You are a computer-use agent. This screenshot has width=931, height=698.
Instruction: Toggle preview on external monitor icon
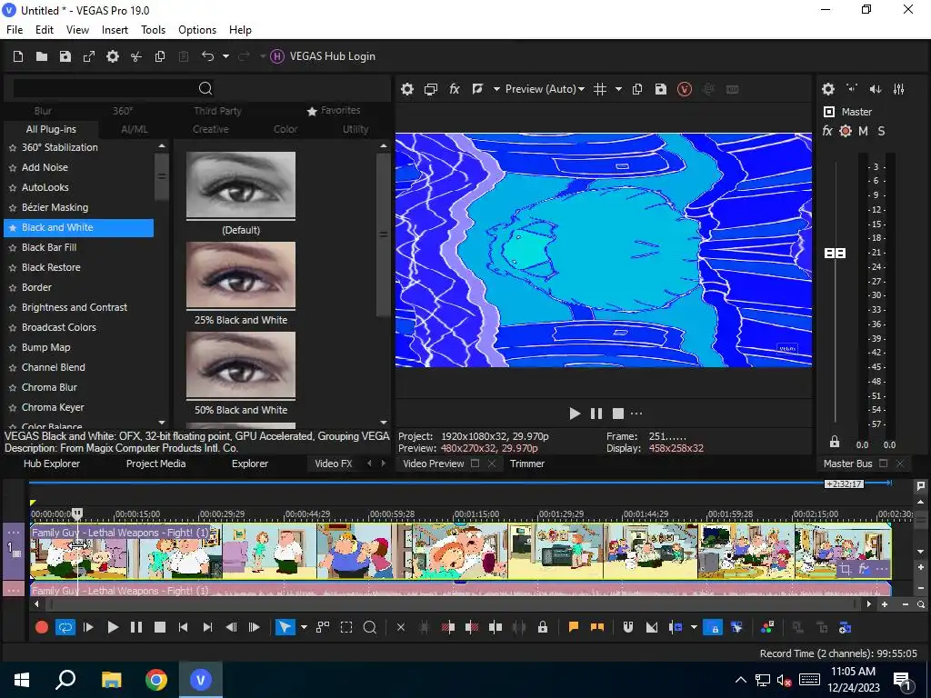[x=430, y=89]
